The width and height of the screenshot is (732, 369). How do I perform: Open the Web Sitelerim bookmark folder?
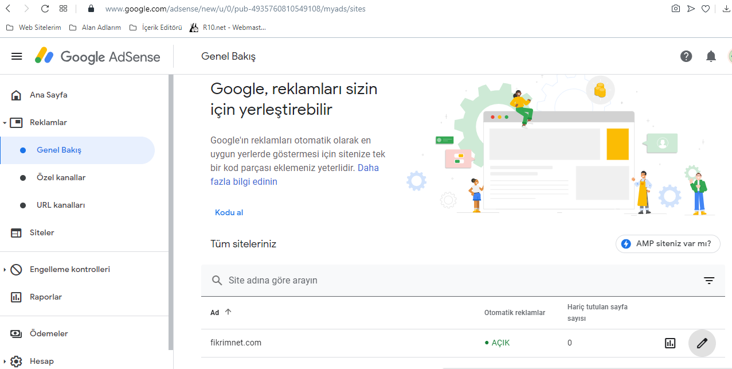33,27
